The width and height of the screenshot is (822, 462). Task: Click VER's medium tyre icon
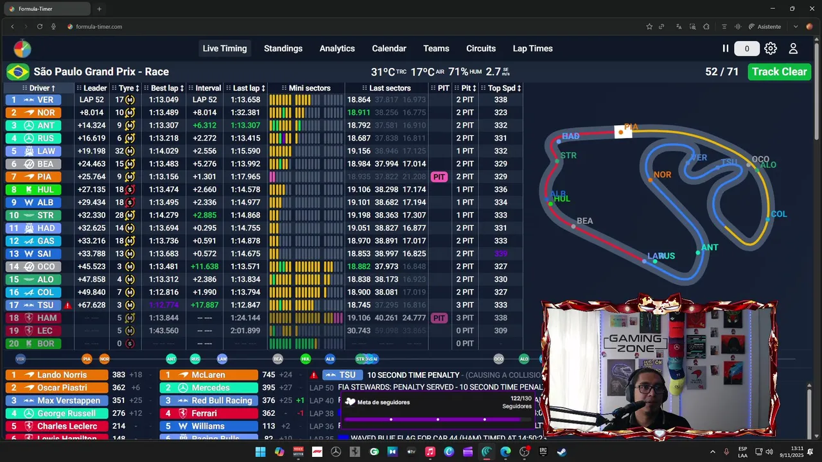130,99
